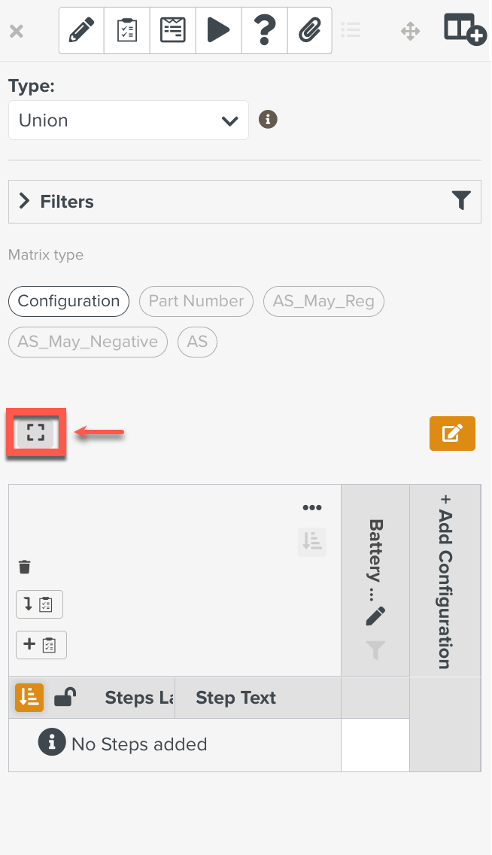Select the Configuration matrix type
The height and width of the screenshot is (855, 492).
point(68,301)
